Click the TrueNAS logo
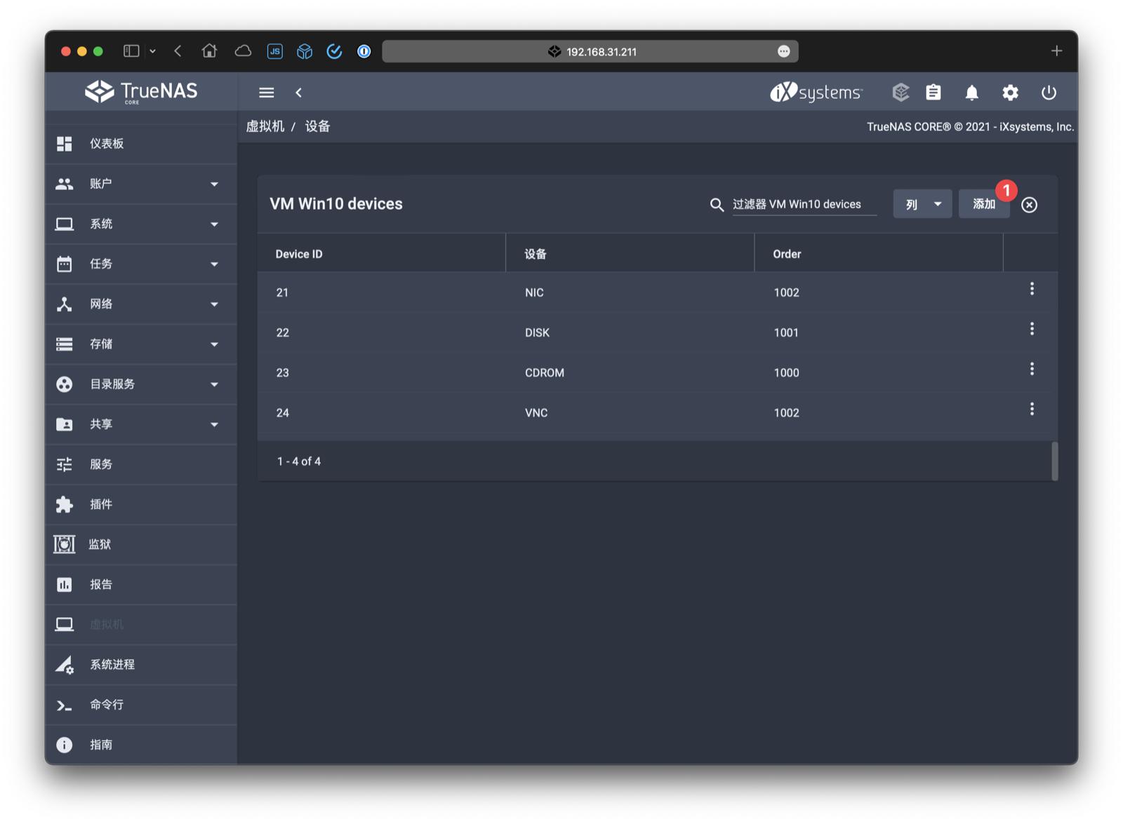Viewport: 1123px width, 824px height. [140, 91]
